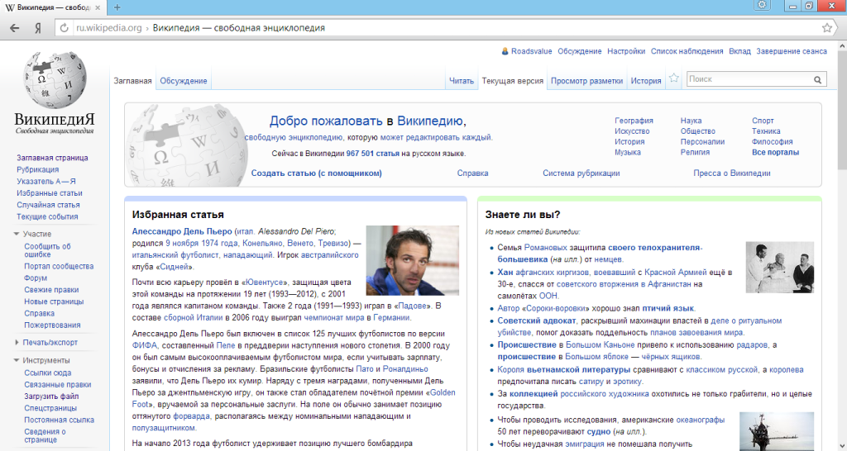The width and height of the screenshot is (847, 451).
Task: Select the Текущая версия tab
Action: point(513,81)
